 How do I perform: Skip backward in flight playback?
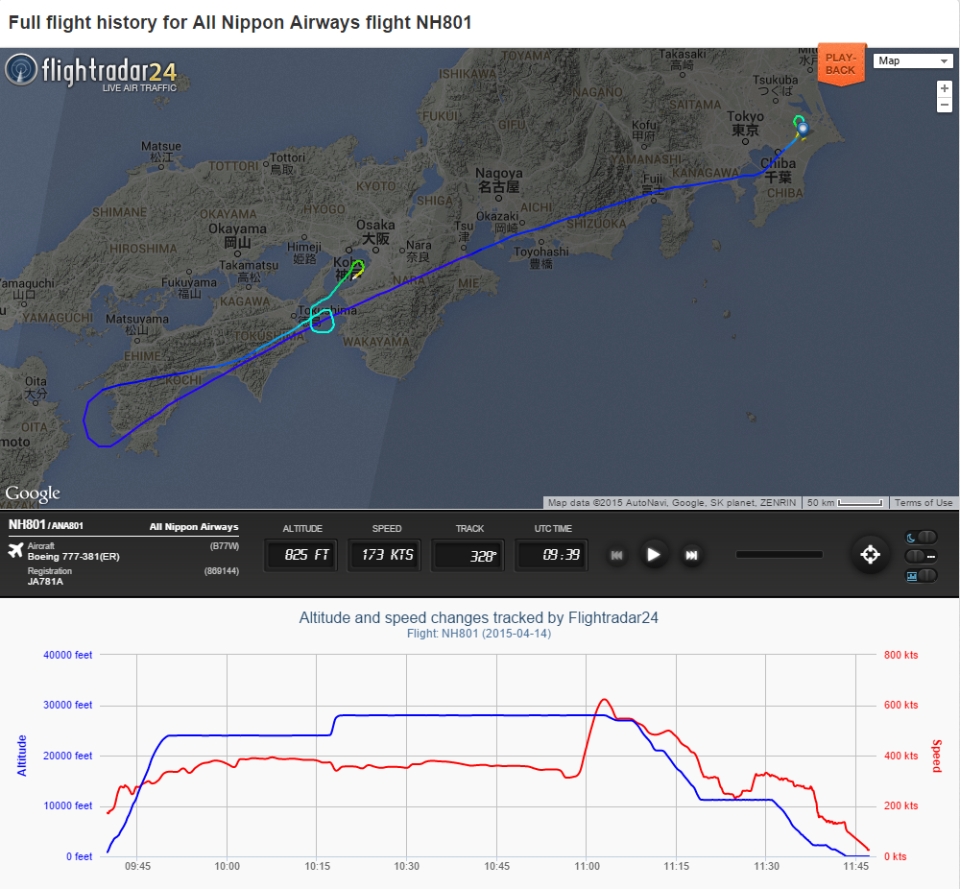point(616,555)
